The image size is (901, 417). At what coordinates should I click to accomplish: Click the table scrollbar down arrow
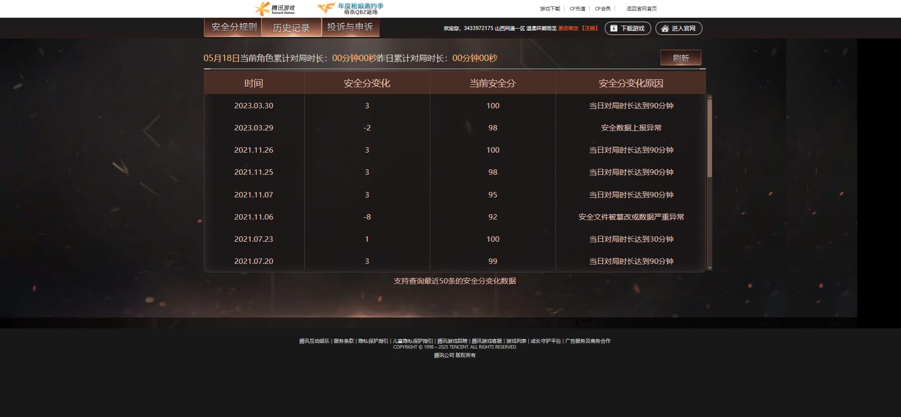(710, 268)
